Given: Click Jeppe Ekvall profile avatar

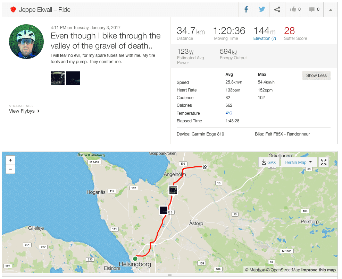Looking at the screenshot, I should point(26,42).
